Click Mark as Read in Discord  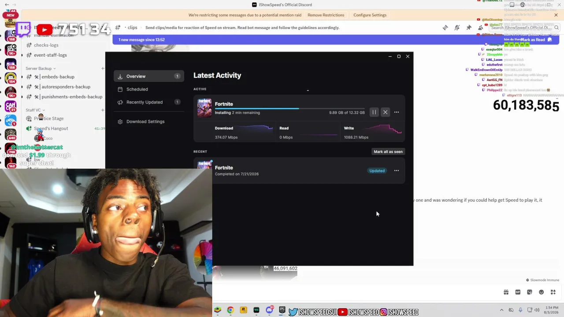[x=536, y=40]
